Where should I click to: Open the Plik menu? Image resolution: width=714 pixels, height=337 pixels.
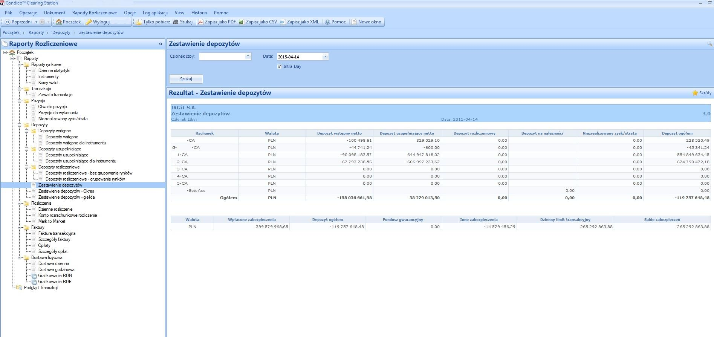[9, 13]
